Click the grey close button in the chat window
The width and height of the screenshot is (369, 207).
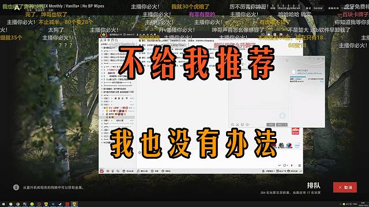(270, 125)
